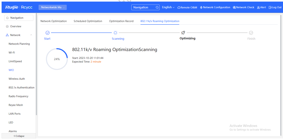Screen dimensions: 283x140
Task: Collapse the left sidebar
Action: (19, 136)
